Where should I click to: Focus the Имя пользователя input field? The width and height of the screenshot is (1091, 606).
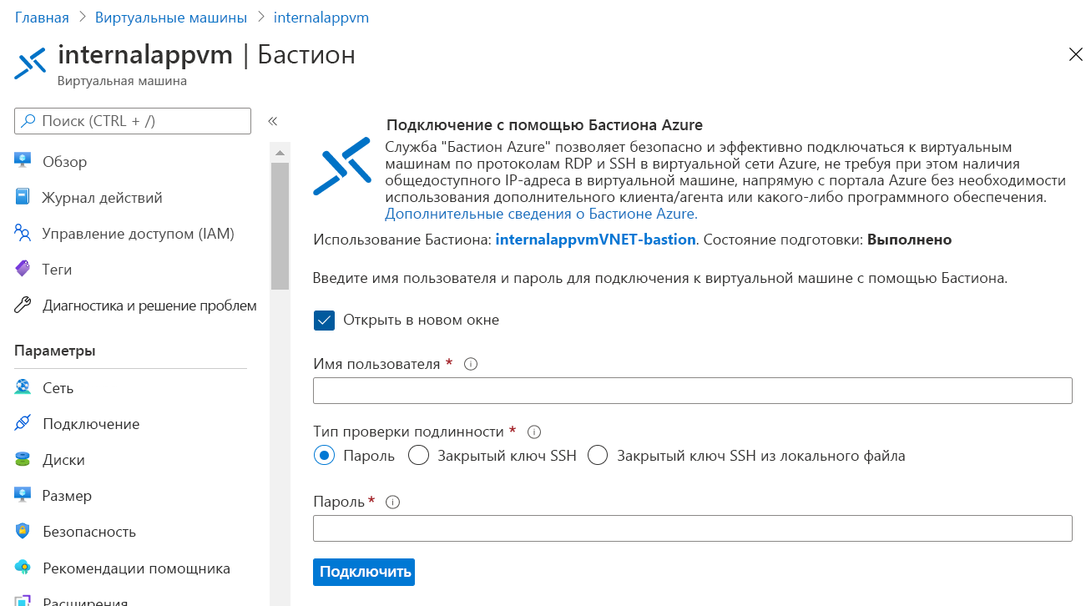[692, 391]
